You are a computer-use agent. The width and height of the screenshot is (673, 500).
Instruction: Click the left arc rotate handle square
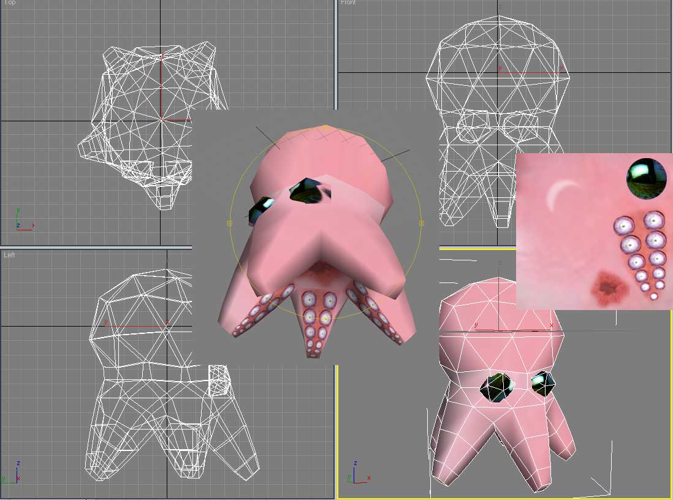tap(230, 224)
